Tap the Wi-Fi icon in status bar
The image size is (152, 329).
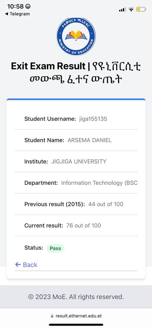[x=131, y=10]
